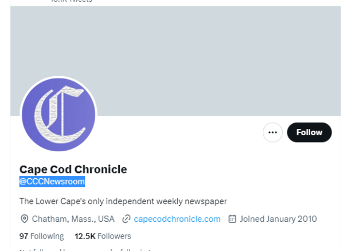Open the Following list label
The height and width of the screenshot is (251, 355).
pyautogui.click(x=48, y=236)
